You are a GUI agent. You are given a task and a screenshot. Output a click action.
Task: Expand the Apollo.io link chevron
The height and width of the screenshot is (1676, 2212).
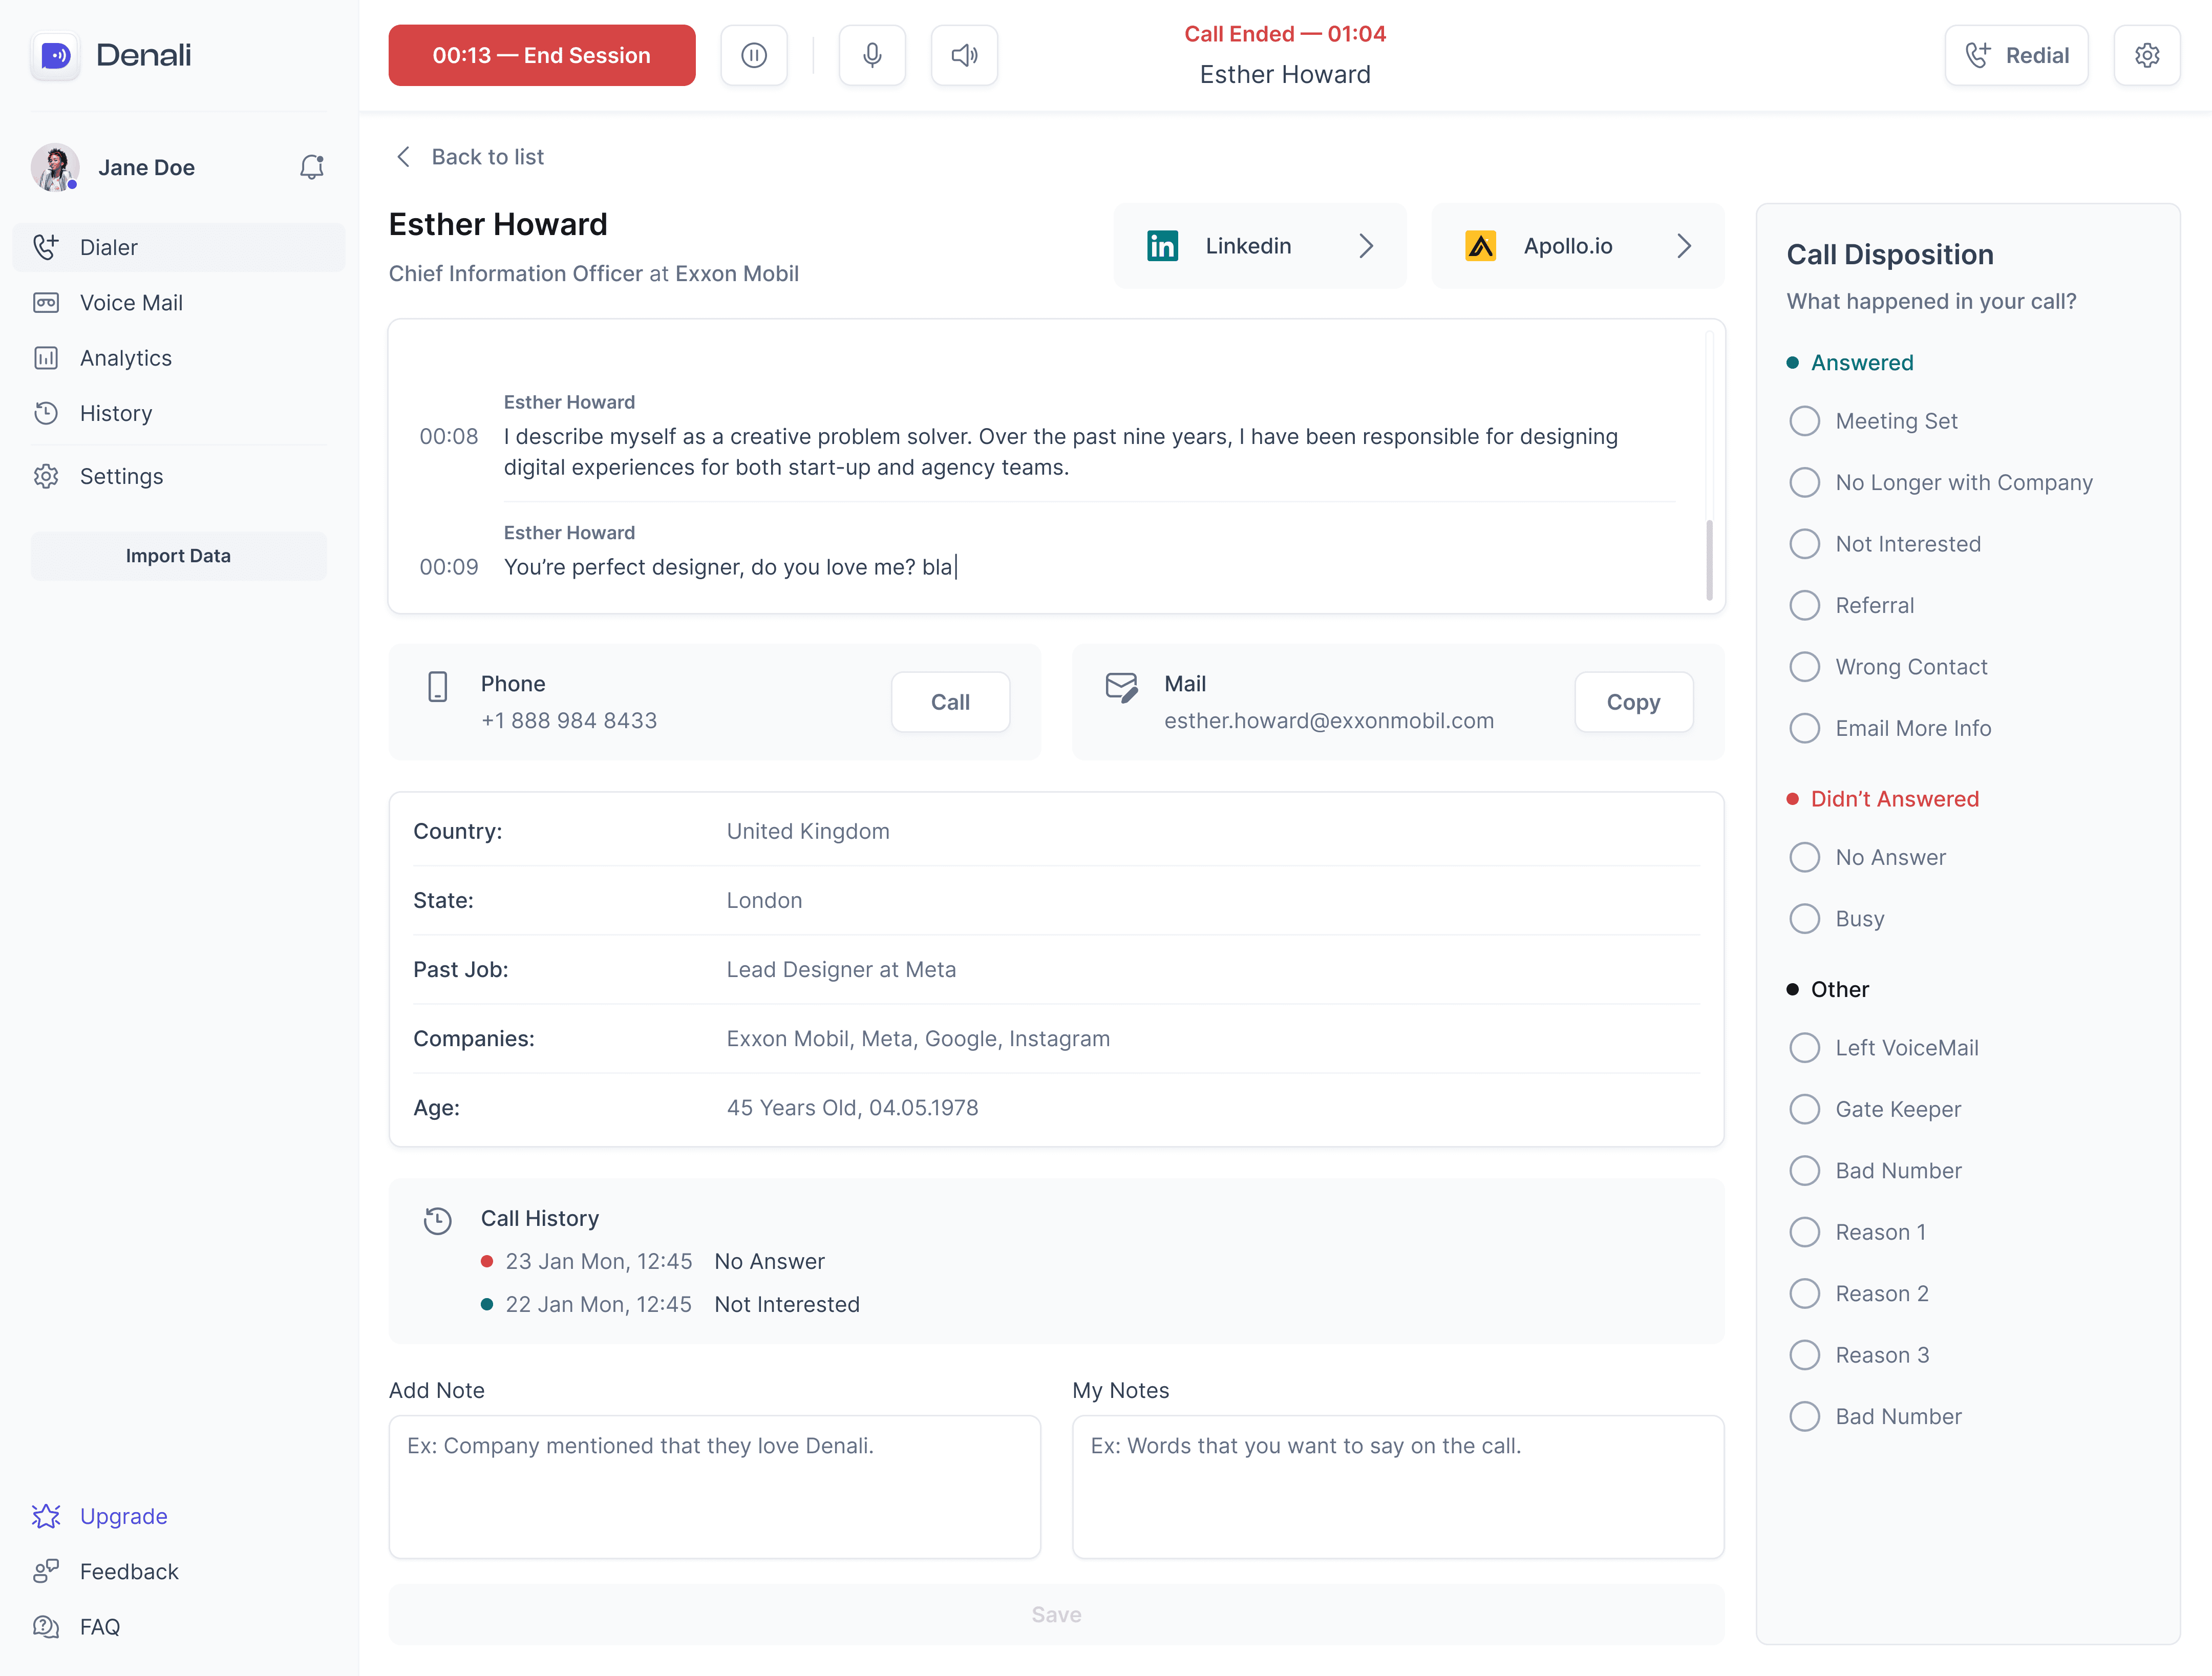coord(1684,246)
